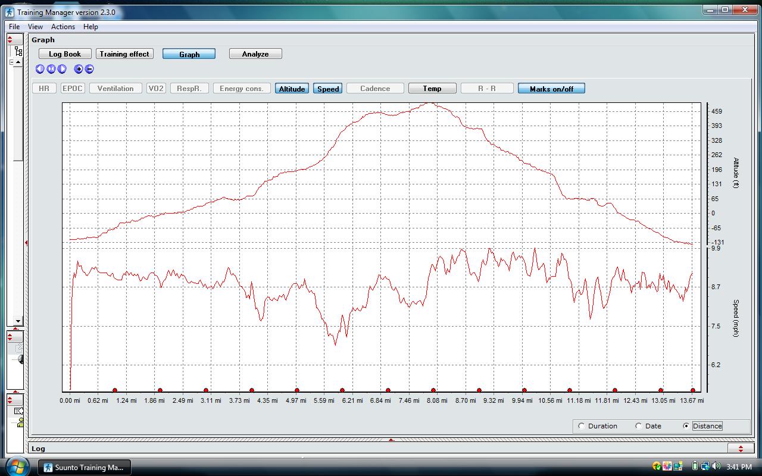Collapse the top left sidebar panel
Screen dimensions: 762x476
[x=10, y=39]
